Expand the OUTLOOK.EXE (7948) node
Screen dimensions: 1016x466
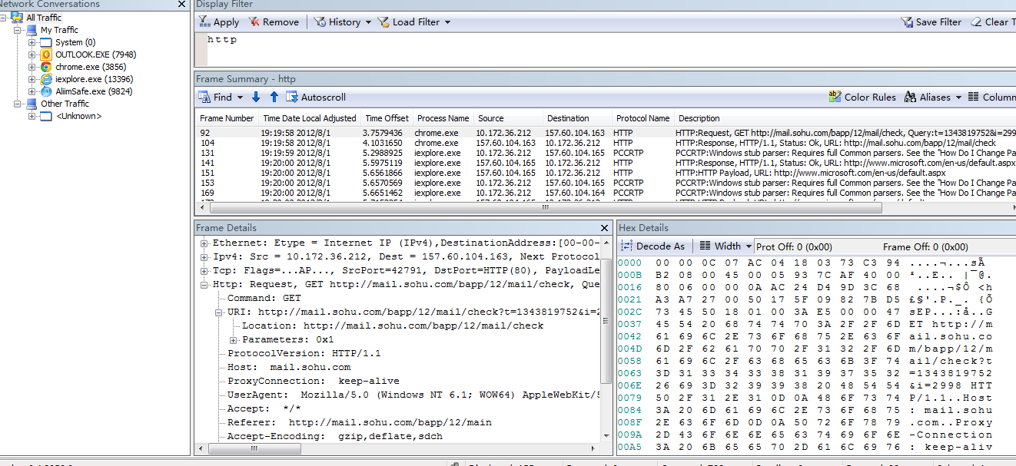click(x=32, y=55)
